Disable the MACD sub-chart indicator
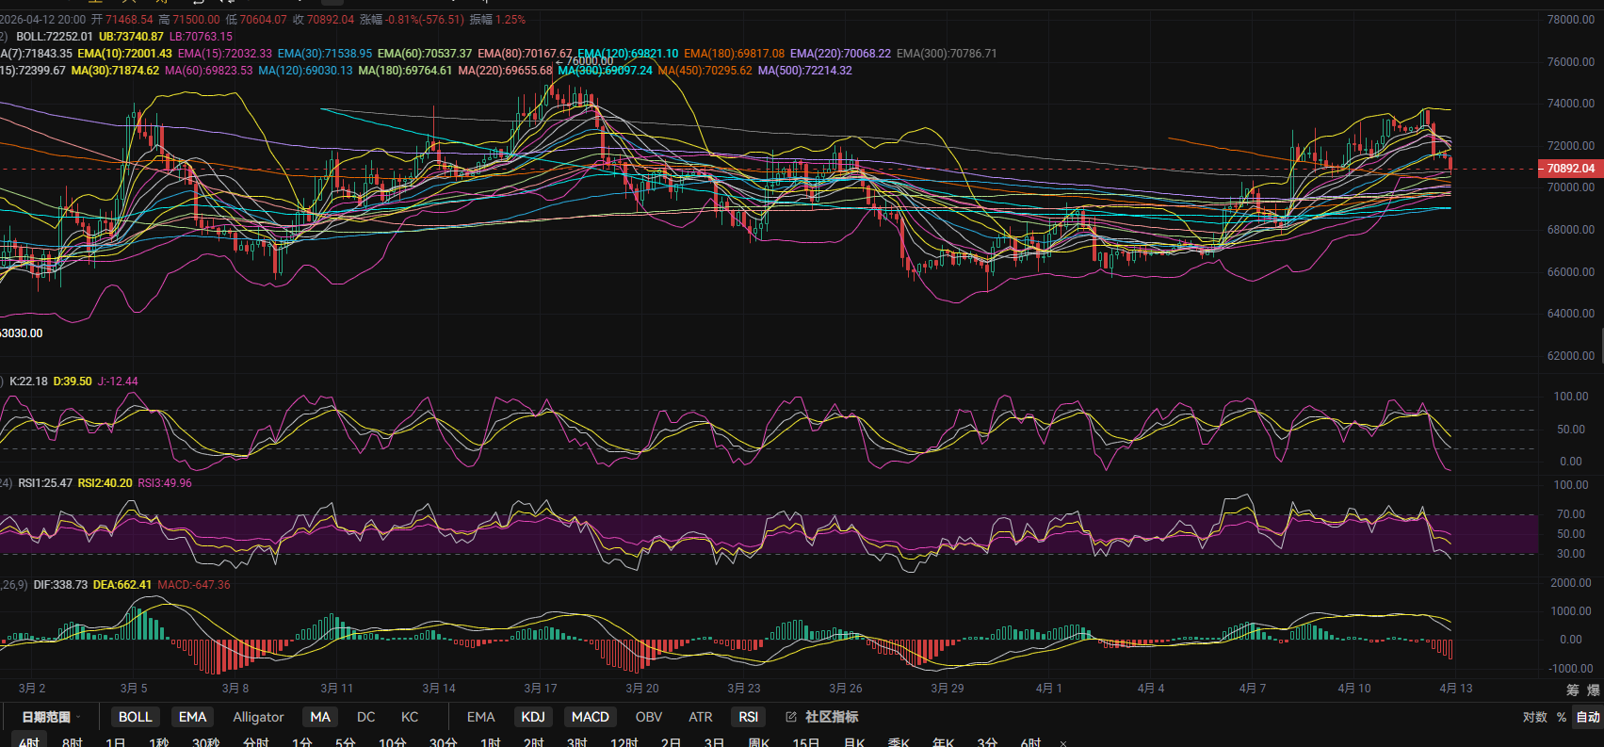The width and height of the screenshot is (1604, 747). pyautogui.click(x=590, y=717)
